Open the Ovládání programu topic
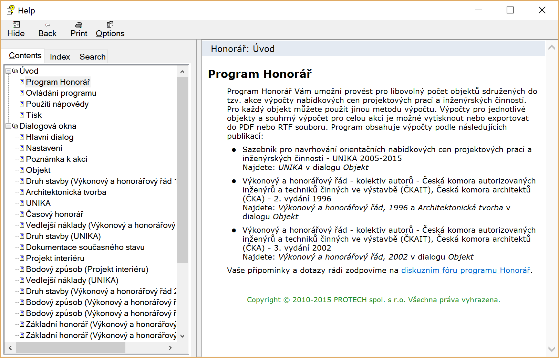 click(61, 93)
